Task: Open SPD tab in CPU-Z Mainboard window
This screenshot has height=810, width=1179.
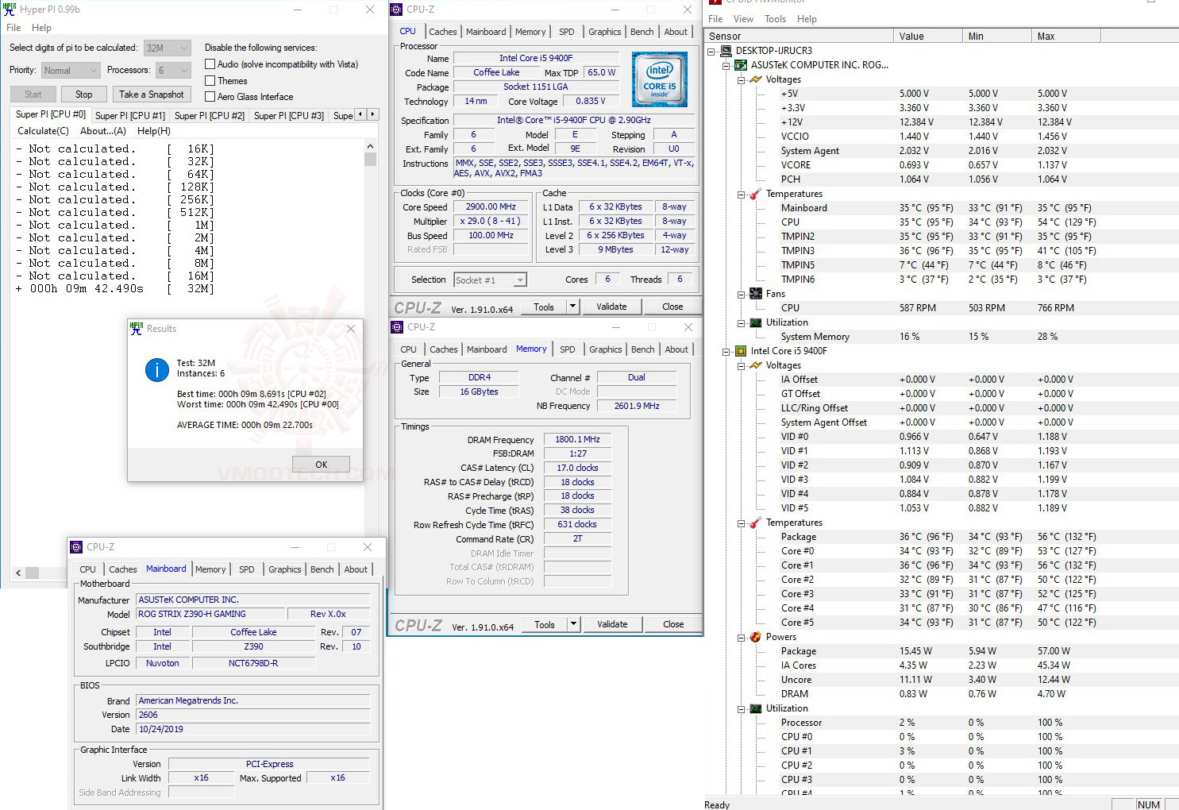Action: coord(247,569)
